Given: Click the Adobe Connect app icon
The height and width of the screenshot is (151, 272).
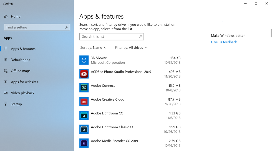Looking at the screenshot, I should coord(84,88).
